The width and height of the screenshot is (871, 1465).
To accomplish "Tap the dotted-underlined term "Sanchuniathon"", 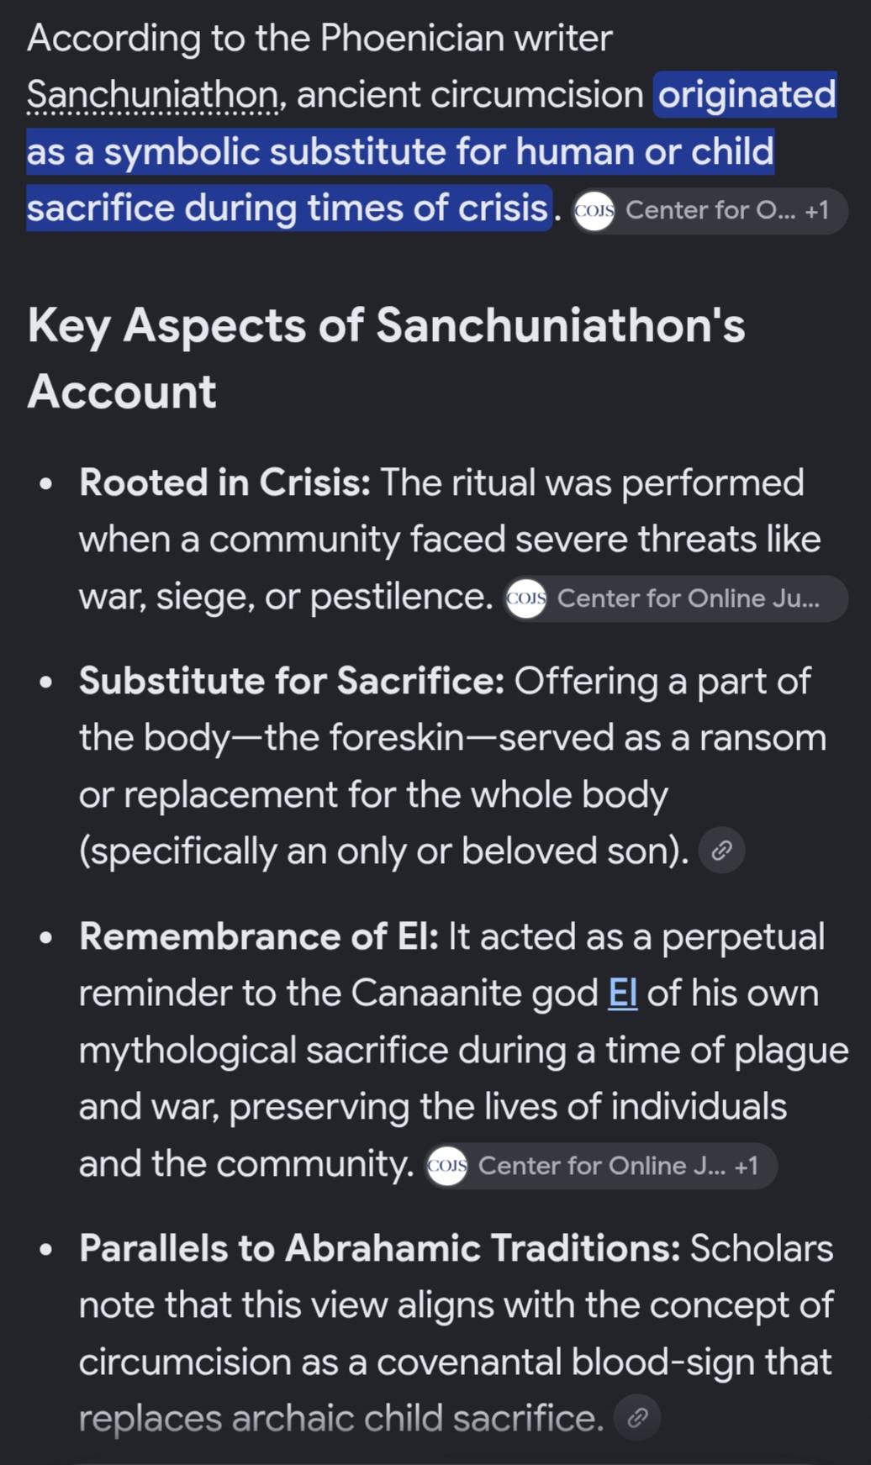I will click(x=152, y=95).
